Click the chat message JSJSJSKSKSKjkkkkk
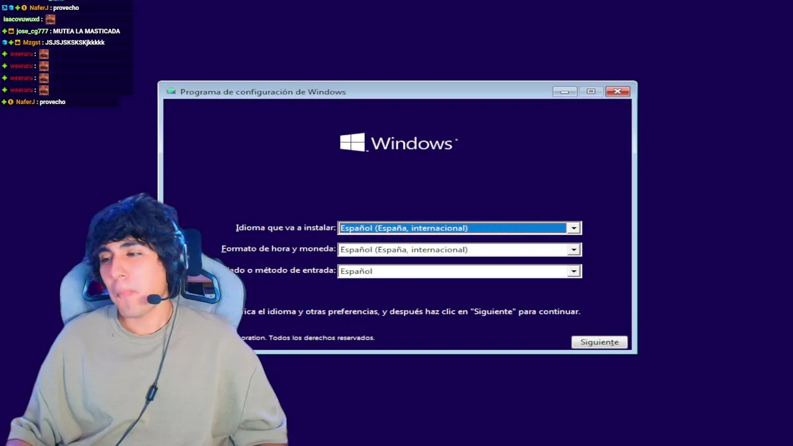 (75, 43)
